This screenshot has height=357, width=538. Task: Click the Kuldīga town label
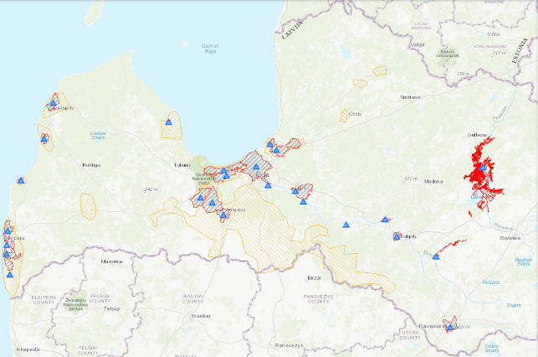[x=90, y=165]
